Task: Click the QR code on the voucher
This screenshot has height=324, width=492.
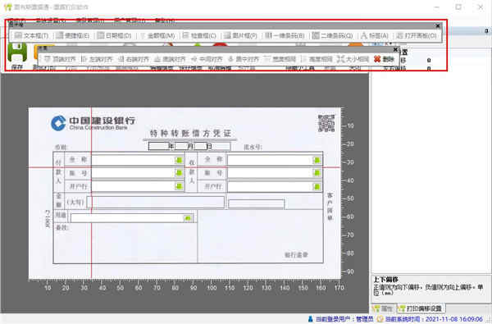Action: pos(326,123)
